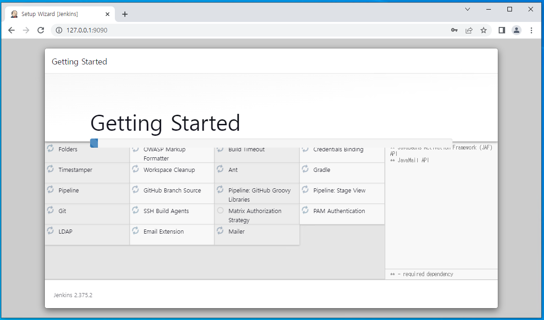Image resolution: width=544 pixels, height=320 pixels.
Task: Click the browser back arrow
Action: click(x=11, y=30)
